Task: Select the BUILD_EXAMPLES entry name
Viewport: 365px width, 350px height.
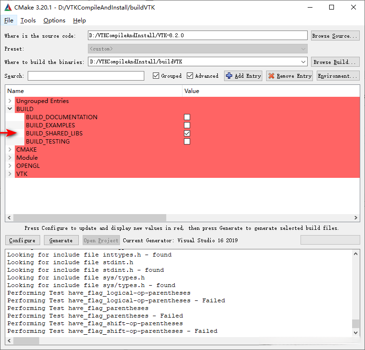Action: pyautogui.click(x=51, y=125)
